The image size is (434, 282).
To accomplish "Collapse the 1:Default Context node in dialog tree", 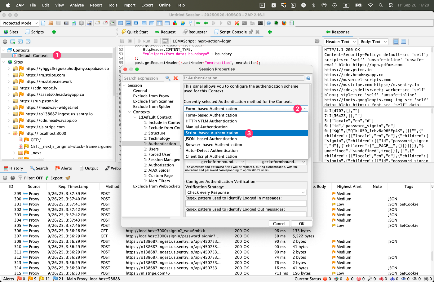I will [135, 117].
